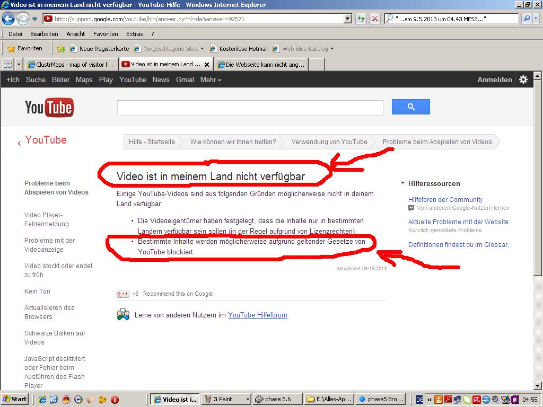Click Bilder in the Google bar
This screenshot has height=407, width=543.
tap(60, 79)
